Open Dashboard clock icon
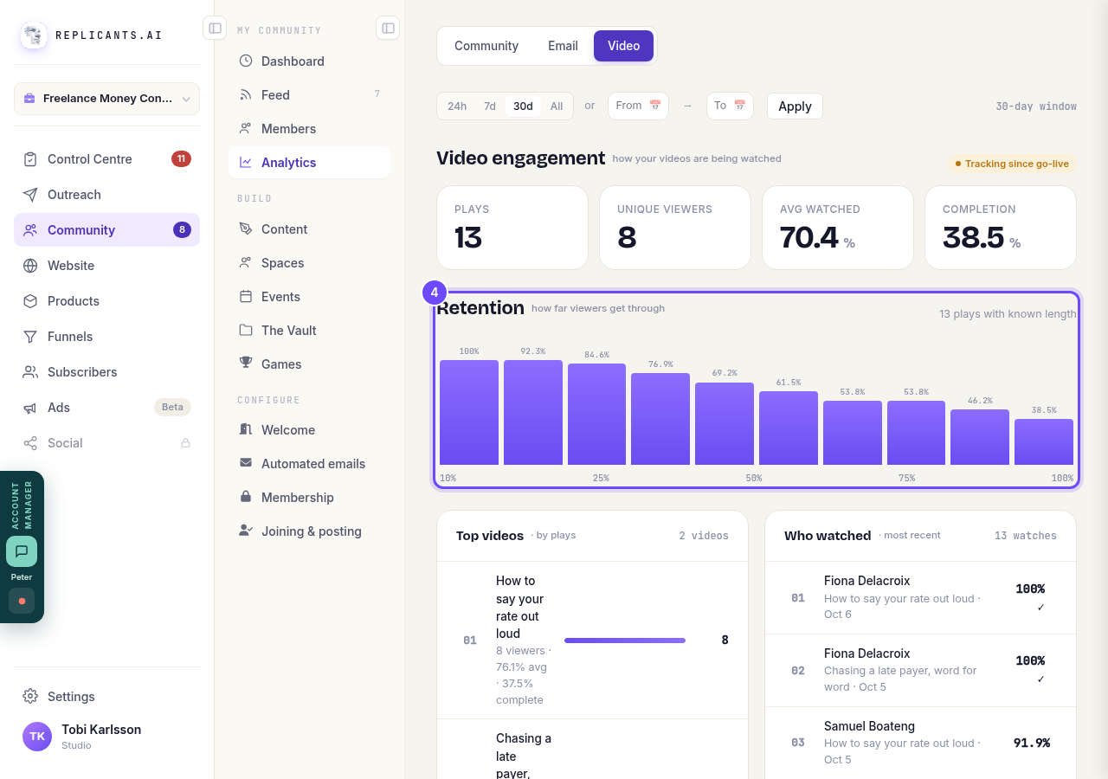The height and width of the screenshot is (779, 1108). (246, 61)
